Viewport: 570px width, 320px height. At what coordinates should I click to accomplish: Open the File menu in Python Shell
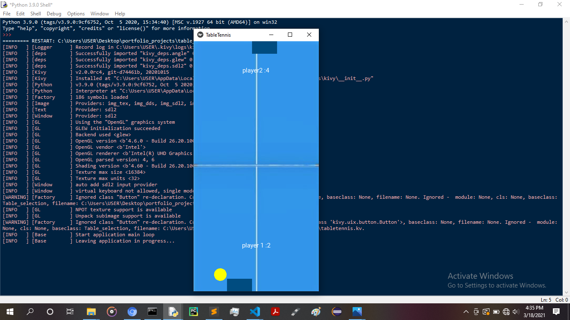pos(7,14)
